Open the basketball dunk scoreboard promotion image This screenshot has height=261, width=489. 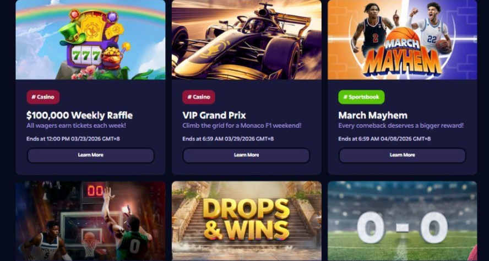pos(90,221)
